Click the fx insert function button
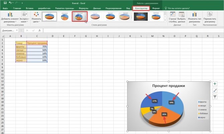224x134 pixels. click(39, 30)
